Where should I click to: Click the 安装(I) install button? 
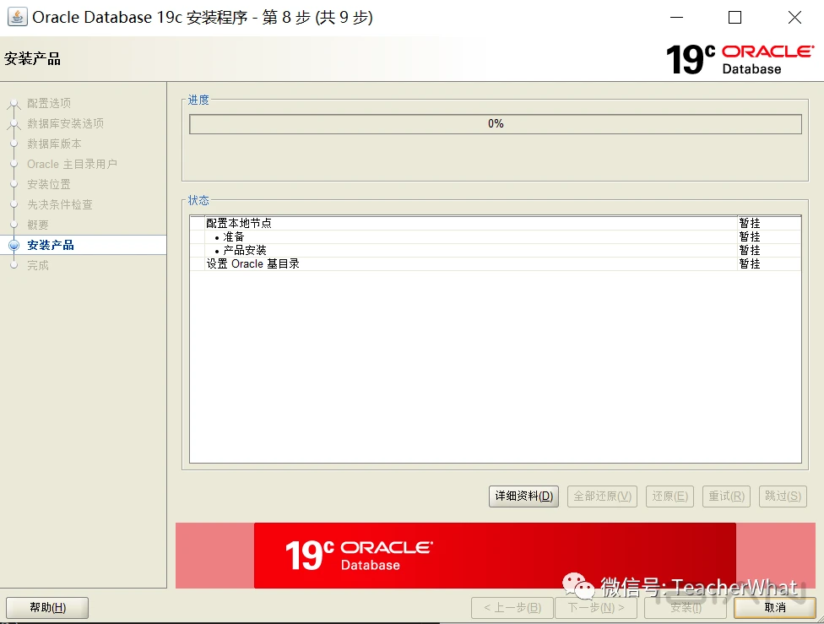[x=686, y=608]
